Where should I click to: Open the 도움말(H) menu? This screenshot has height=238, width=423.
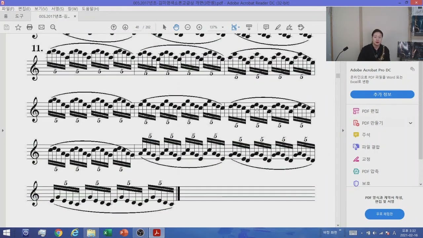(x=90, y=9)
